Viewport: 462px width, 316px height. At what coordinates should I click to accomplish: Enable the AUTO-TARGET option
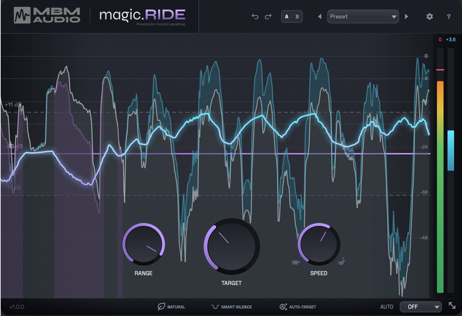pos(298,307)
